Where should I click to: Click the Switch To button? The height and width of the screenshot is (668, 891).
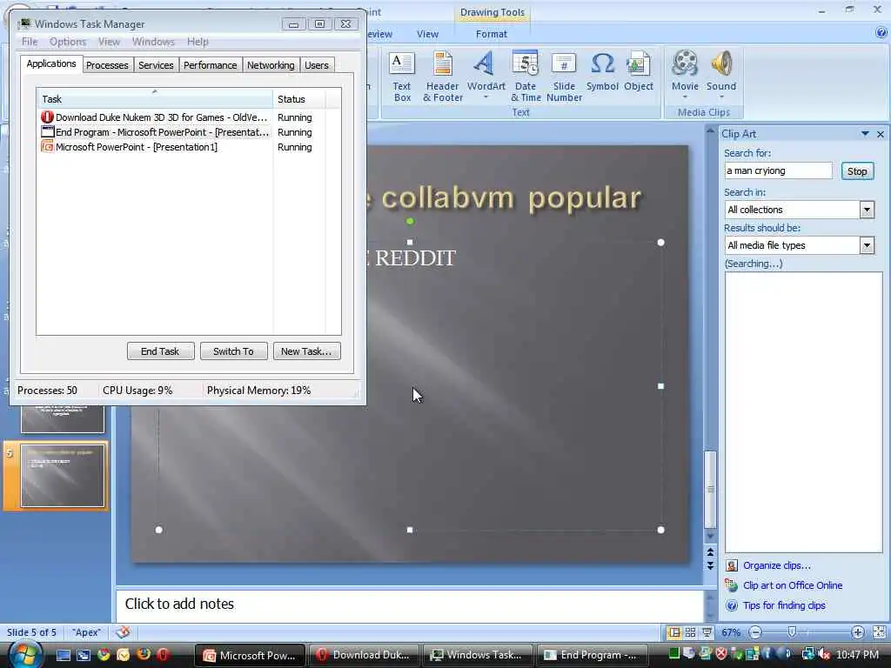click(233, 351)
